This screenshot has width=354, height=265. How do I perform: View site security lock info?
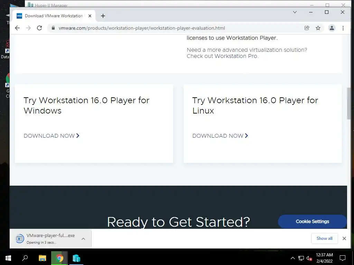click(x=53, y=28)
